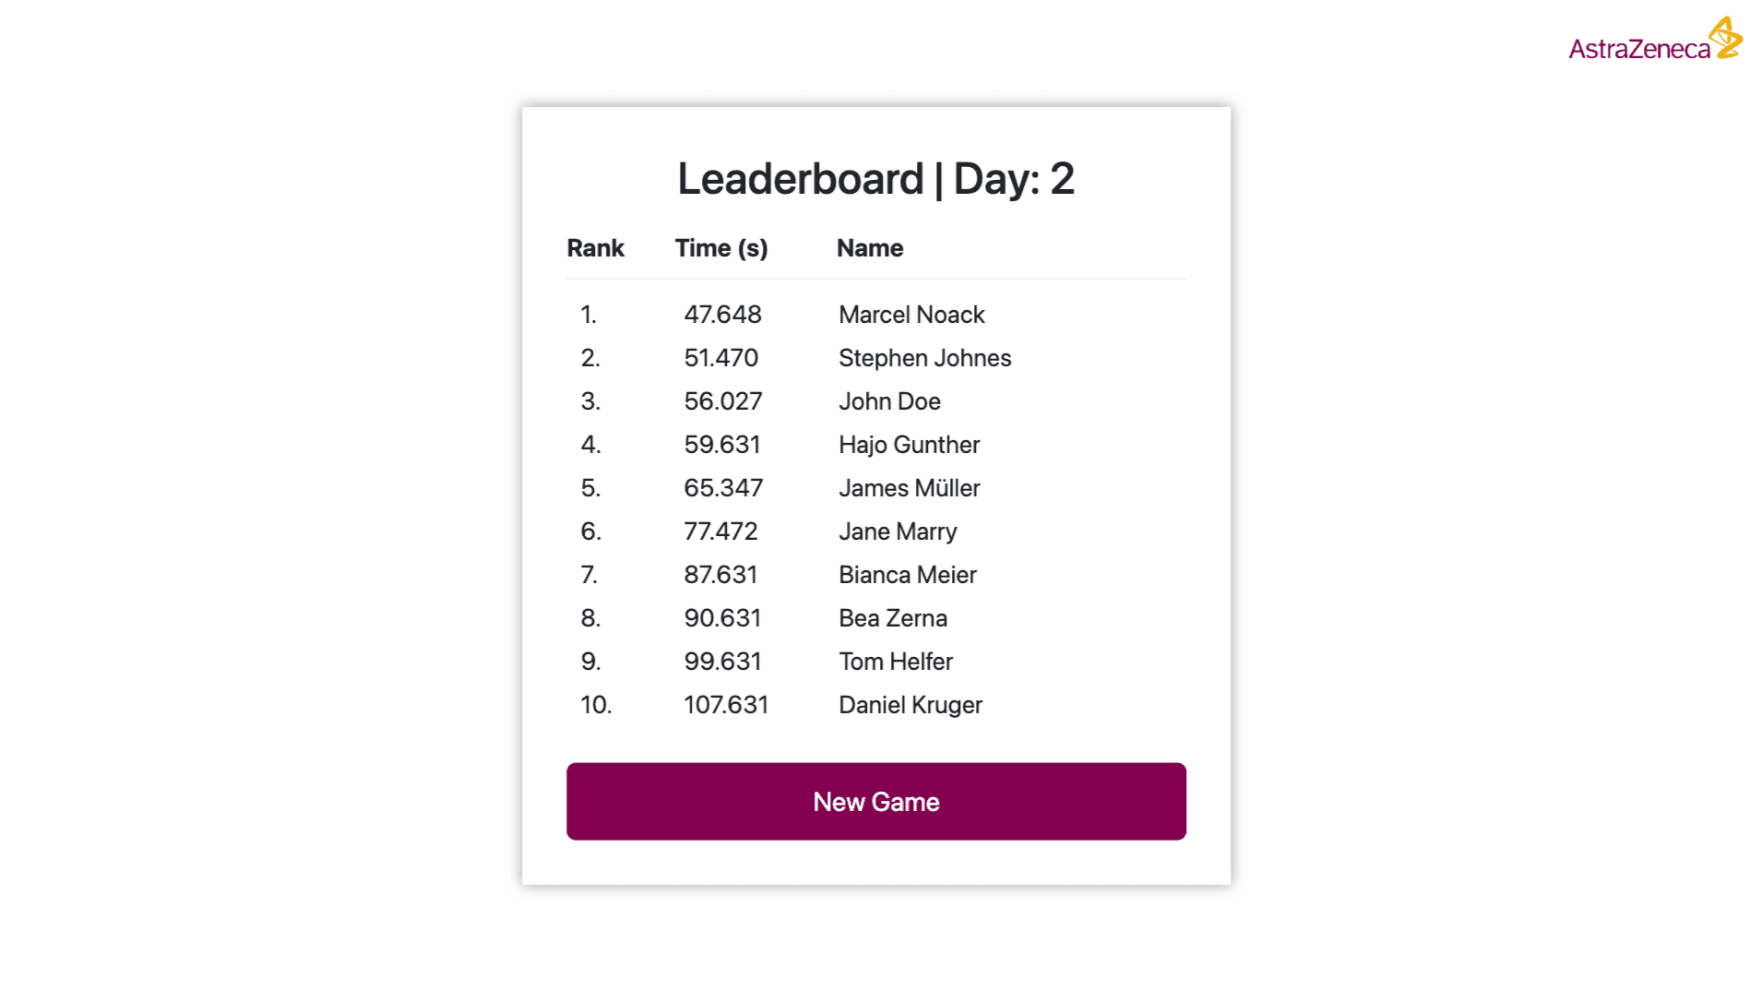The width and height of the screenshot is (1761, 991).
Task: Select Jane Marry entry
Action: (898, 531)
